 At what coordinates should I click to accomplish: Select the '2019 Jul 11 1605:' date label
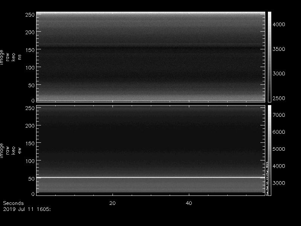[27, 209]
